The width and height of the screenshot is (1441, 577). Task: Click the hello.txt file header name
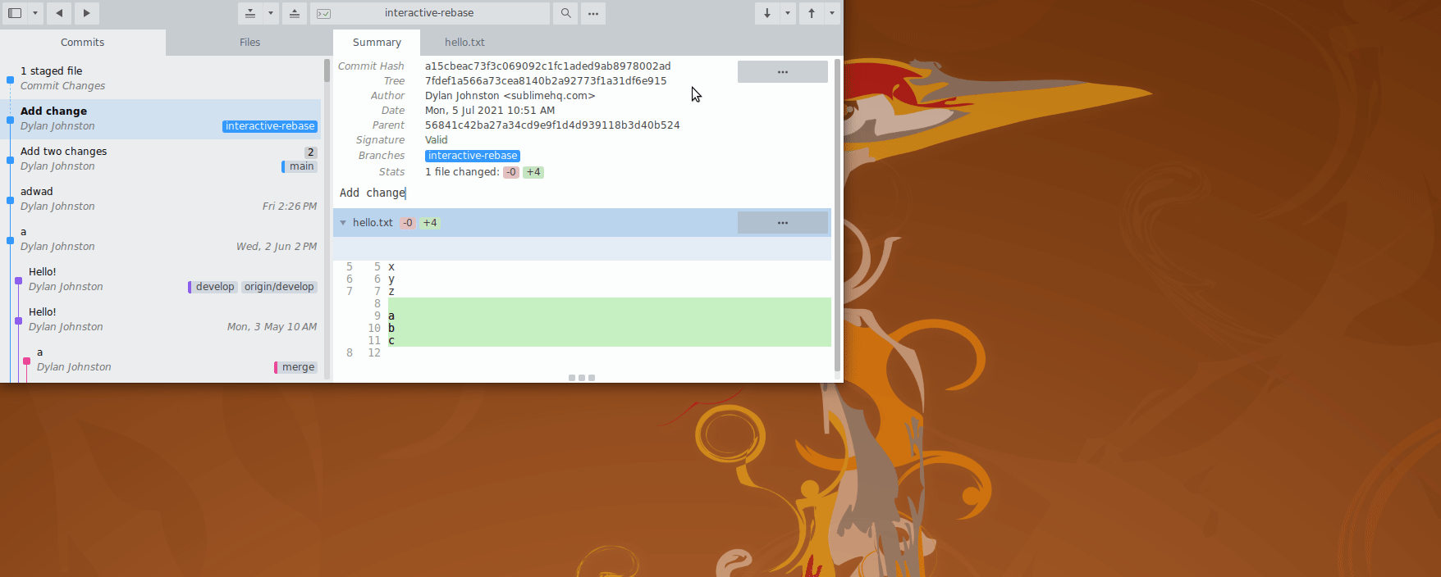373,223
